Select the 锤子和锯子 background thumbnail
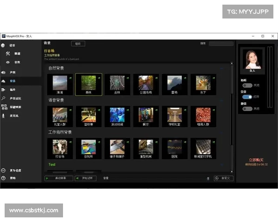 tap(117, 148)
